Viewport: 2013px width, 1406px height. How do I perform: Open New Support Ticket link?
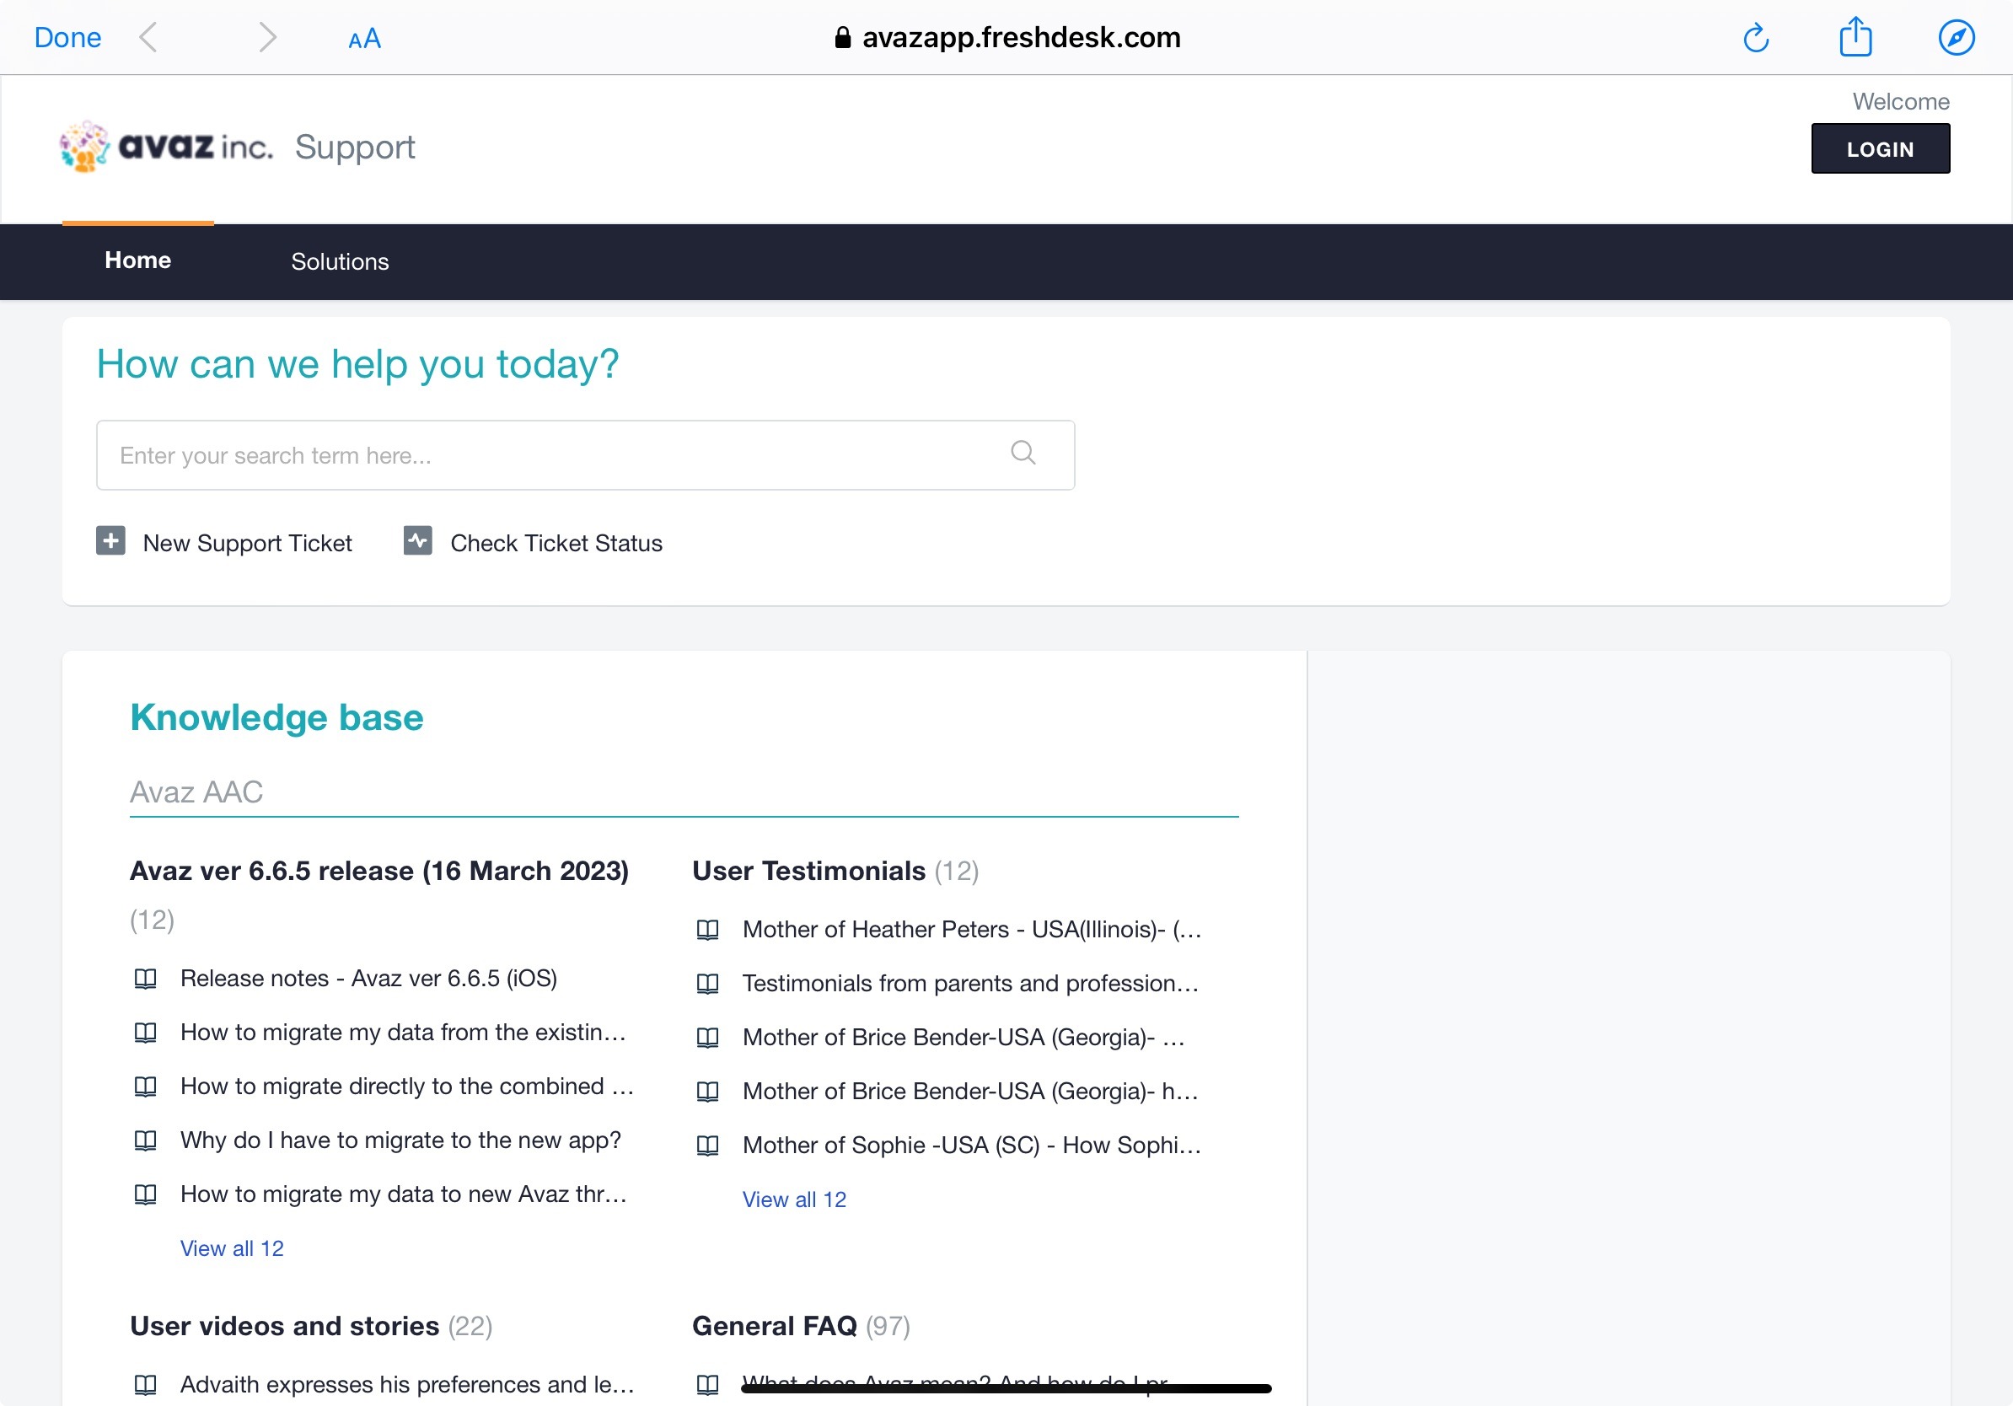(247, 544)
